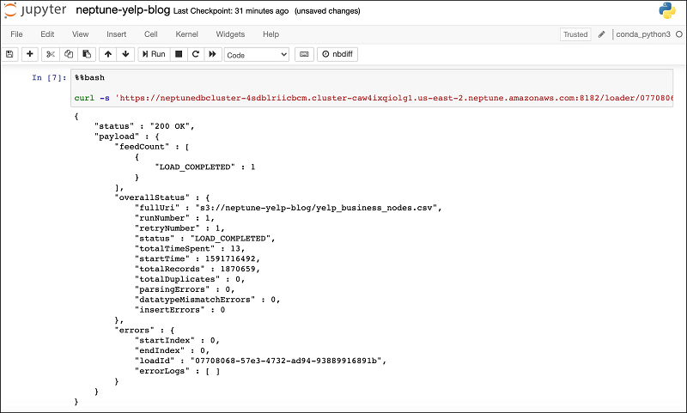Click the In [7] cell prompt
The height and width of the screenshot is (413, 687).
coord(49,77)
